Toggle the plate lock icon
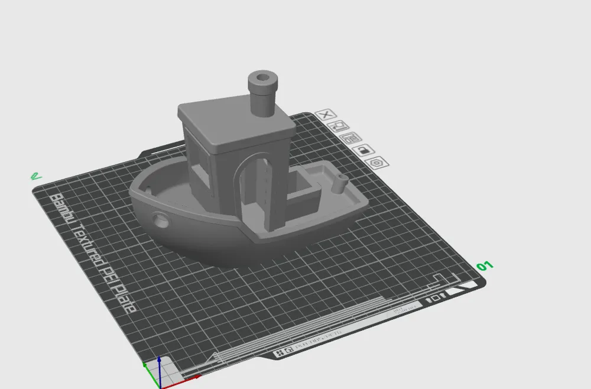This screenshot has height=389, width=591. (x=363, y=151)
